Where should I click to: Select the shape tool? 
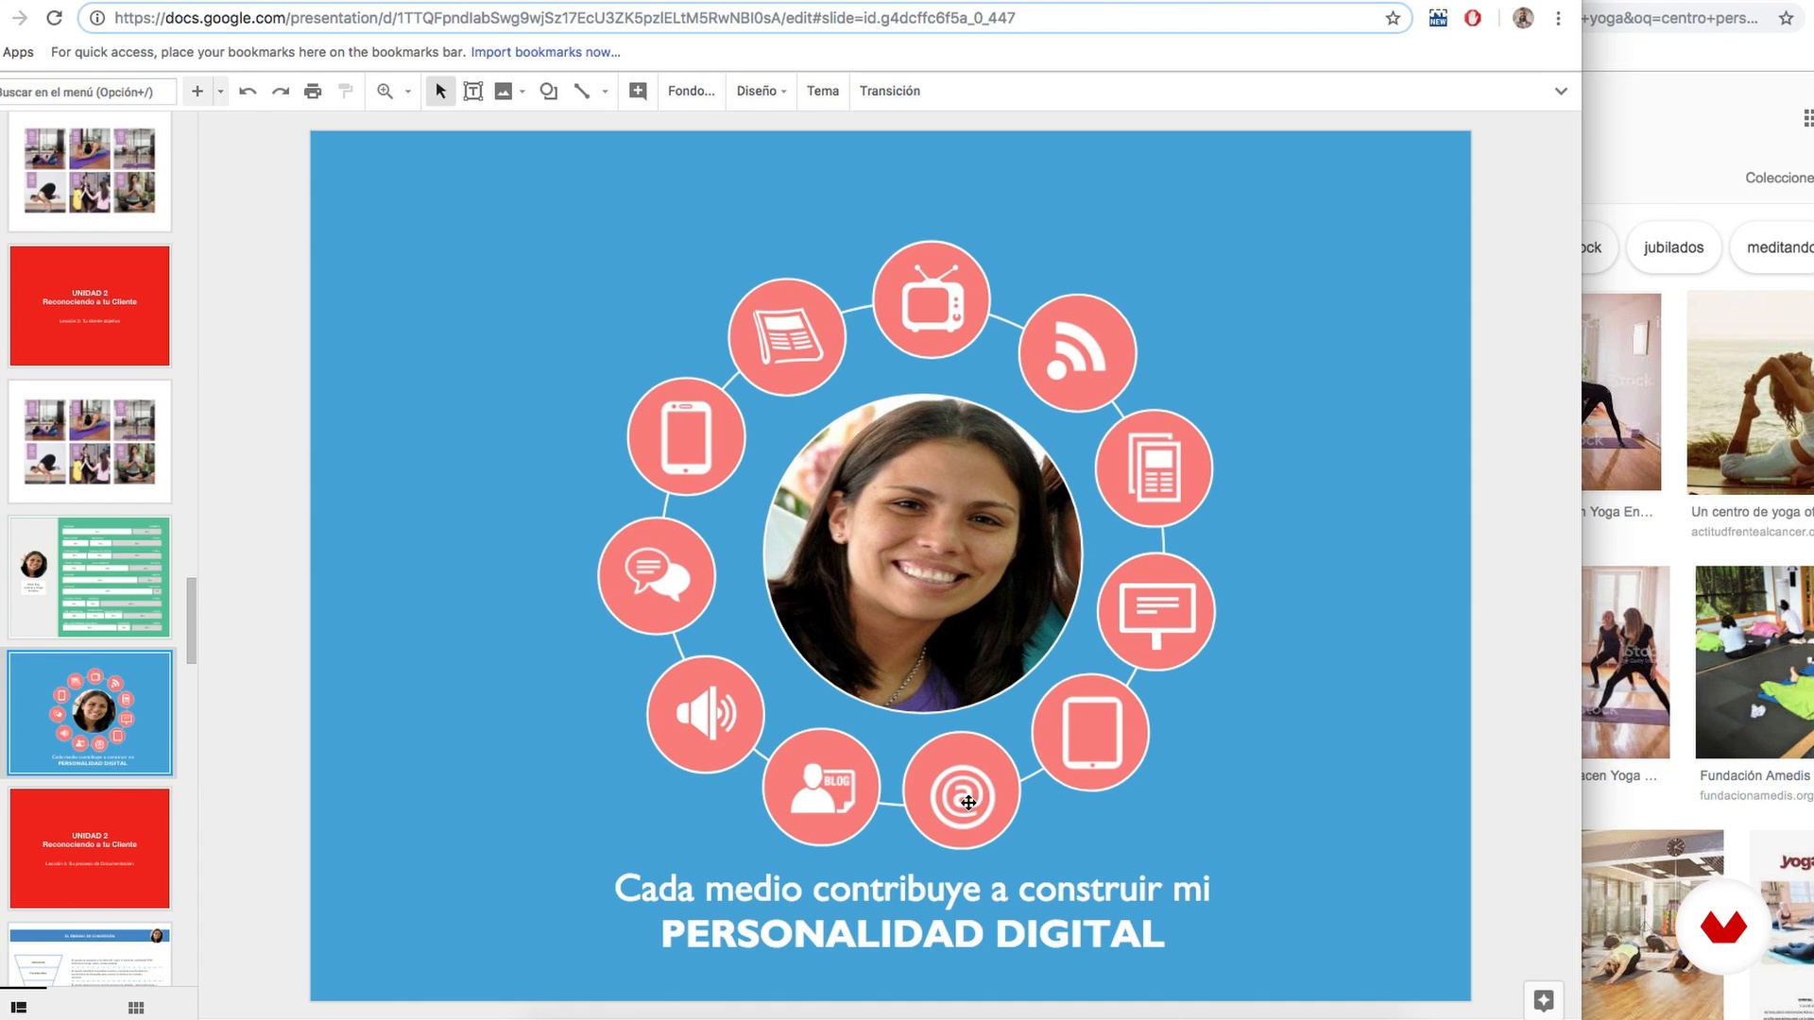[549, 91]
